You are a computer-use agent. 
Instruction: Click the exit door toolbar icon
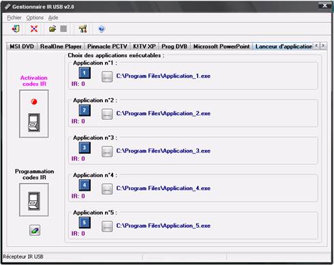(x=16, y=29)
